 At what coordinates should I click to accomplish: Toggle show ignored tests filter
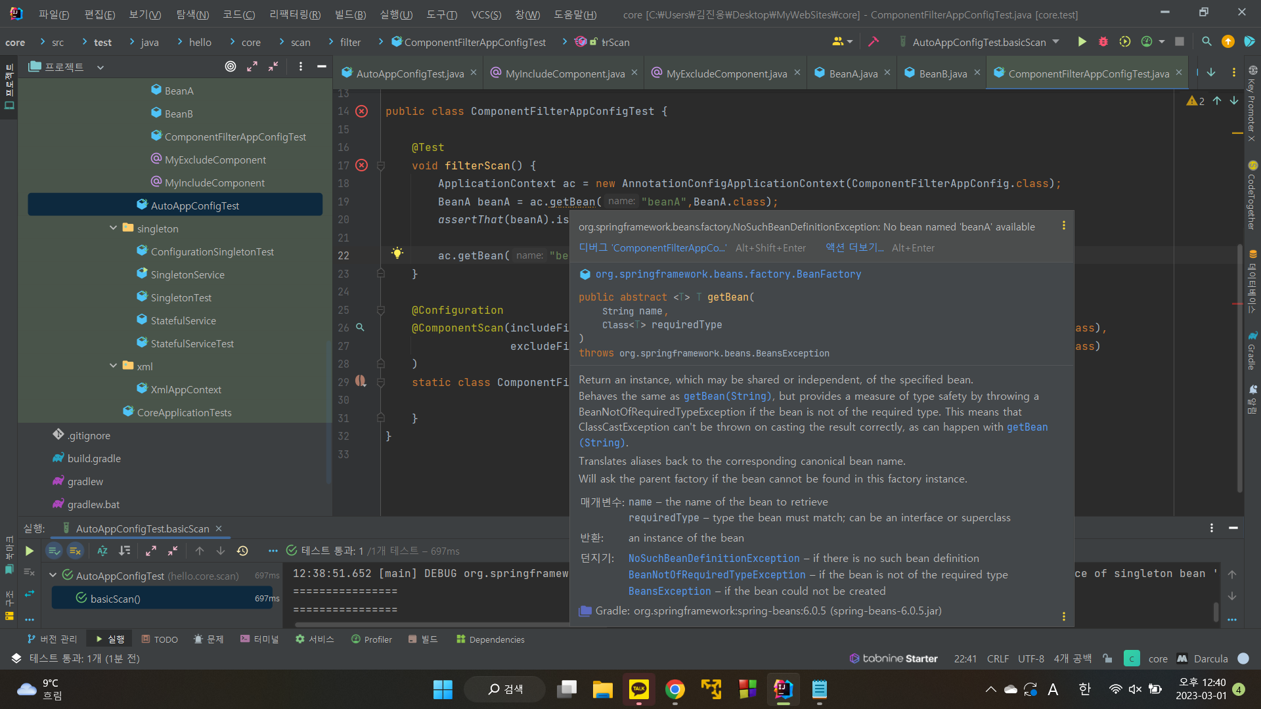click(x=75, y=551)
